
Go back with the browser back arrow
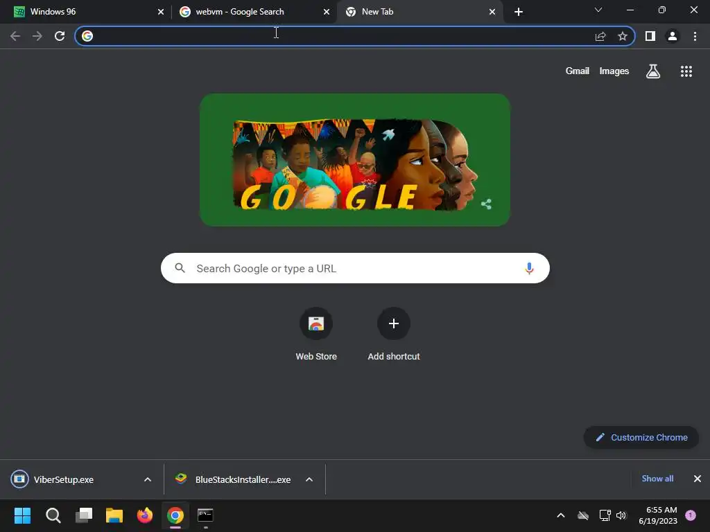[x=15, y=36]
